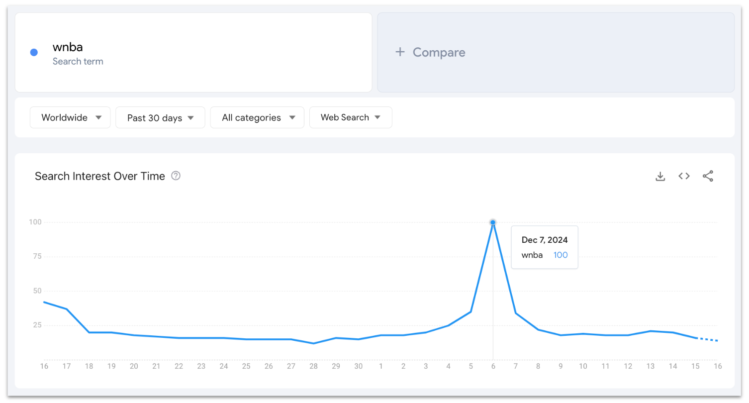
Task: Click the Dec 7, 2024 tooltip date
Action: (545, 240)
